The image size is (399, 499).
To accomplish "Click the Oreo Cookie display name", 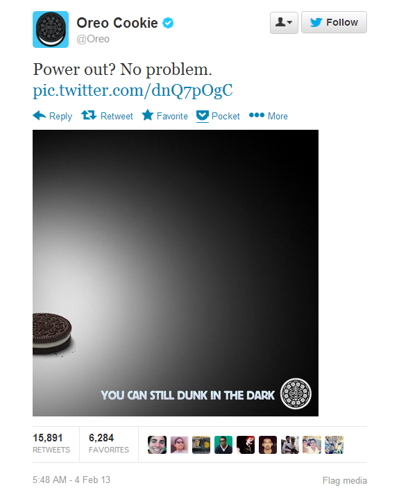I will tap(117, 23).
